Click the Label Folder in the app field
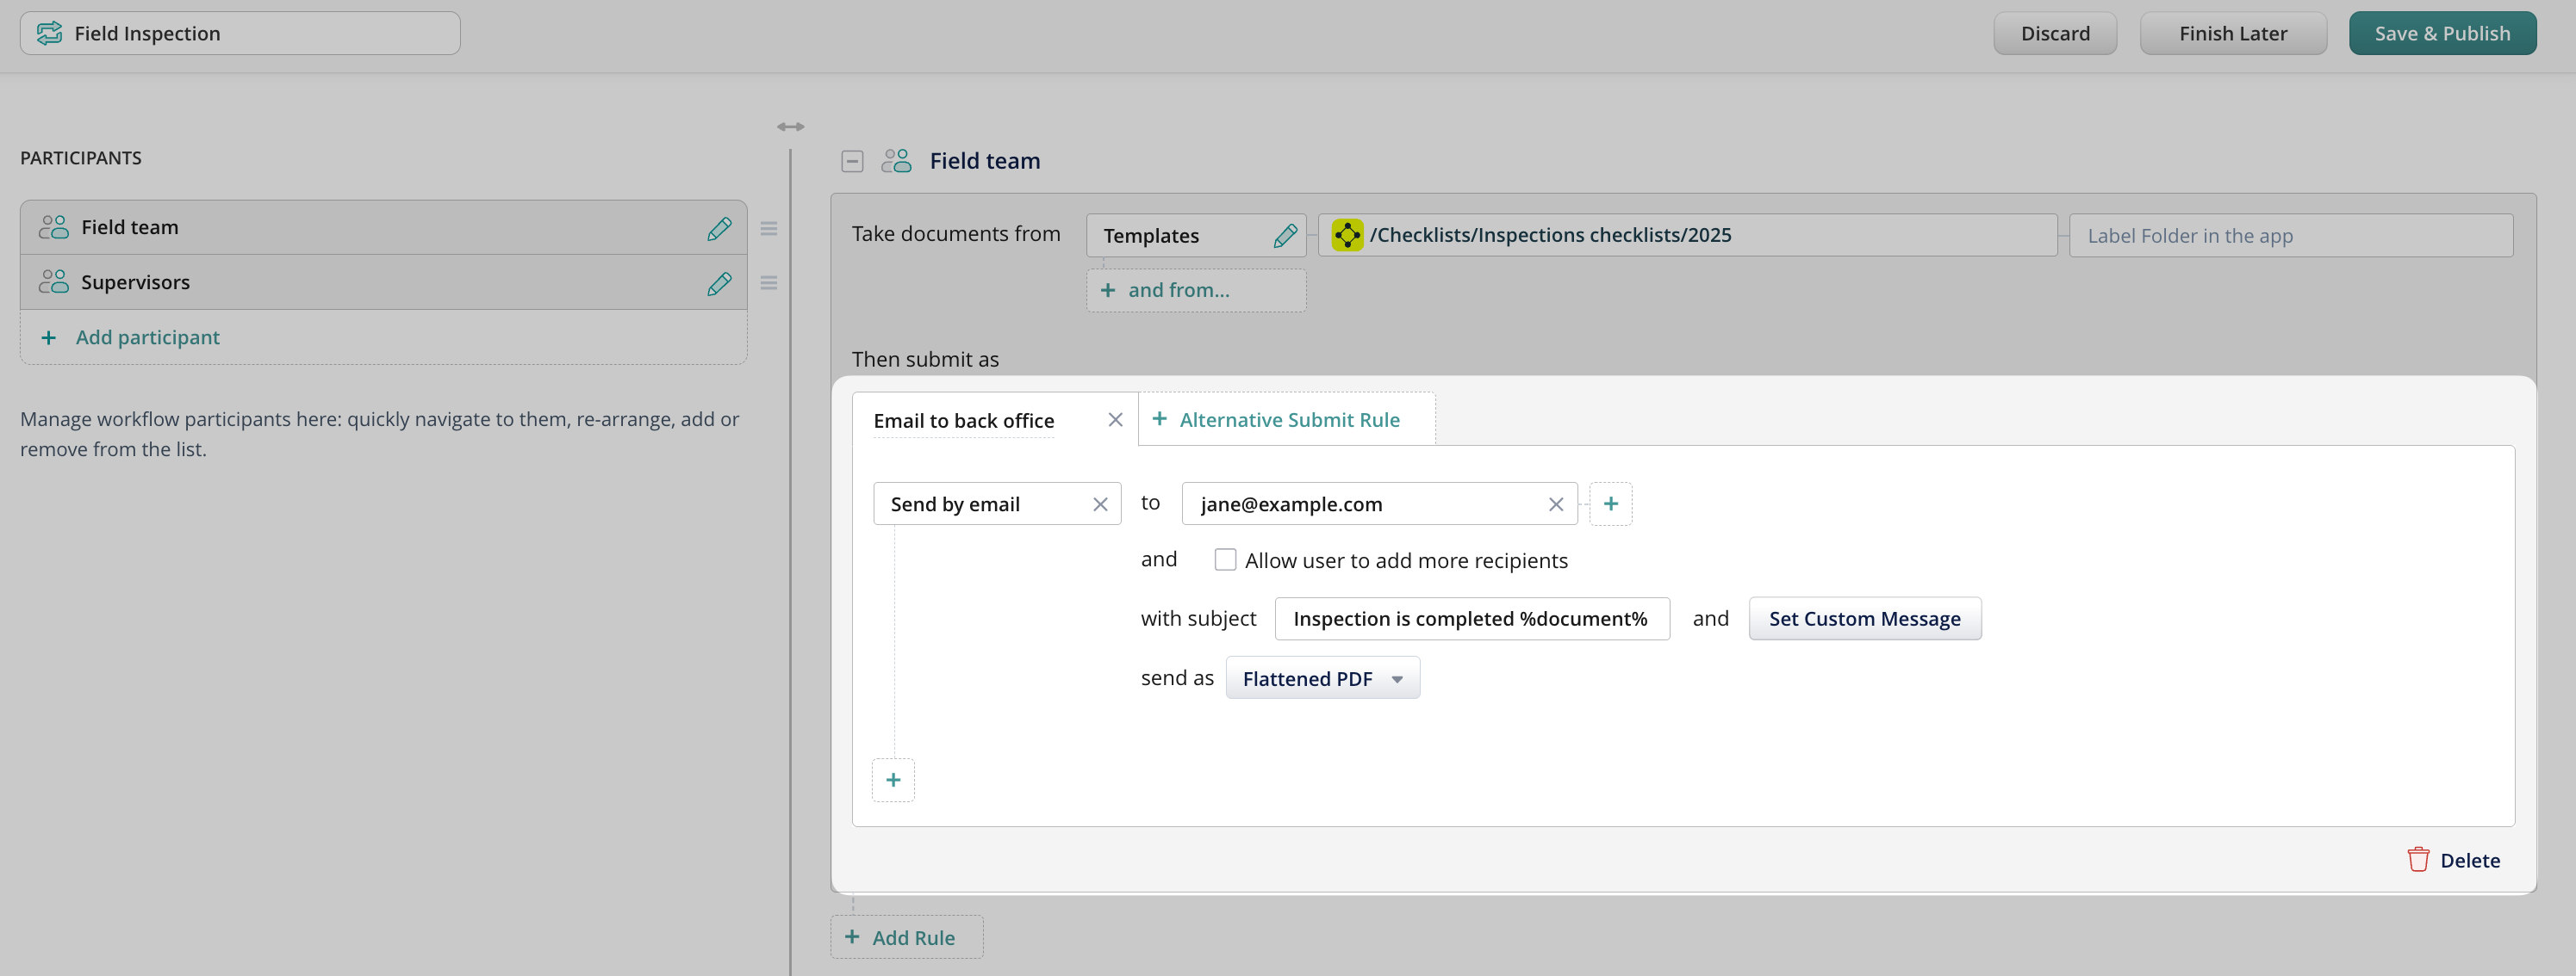 click(x=2289, y=236)
